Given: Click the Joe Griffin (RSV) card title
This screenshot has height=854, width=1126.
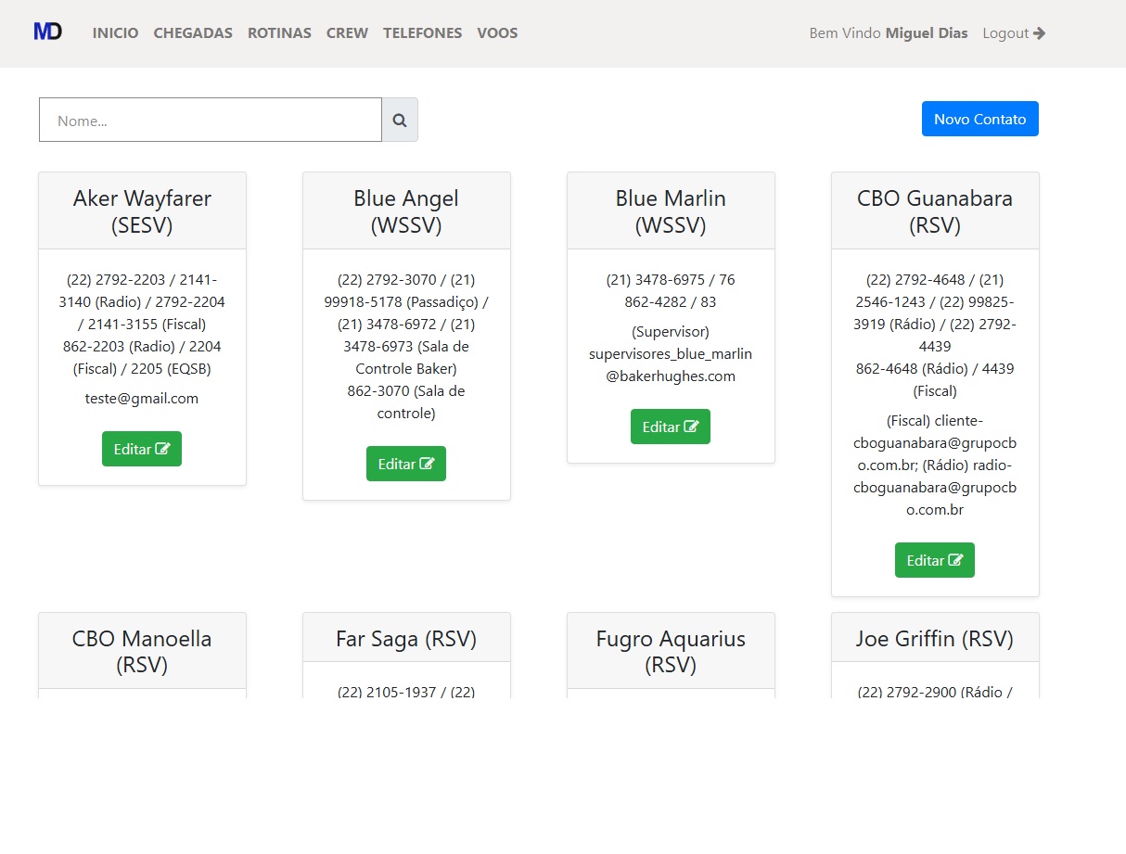Looking at the screenshot, I should pos(934,639).
